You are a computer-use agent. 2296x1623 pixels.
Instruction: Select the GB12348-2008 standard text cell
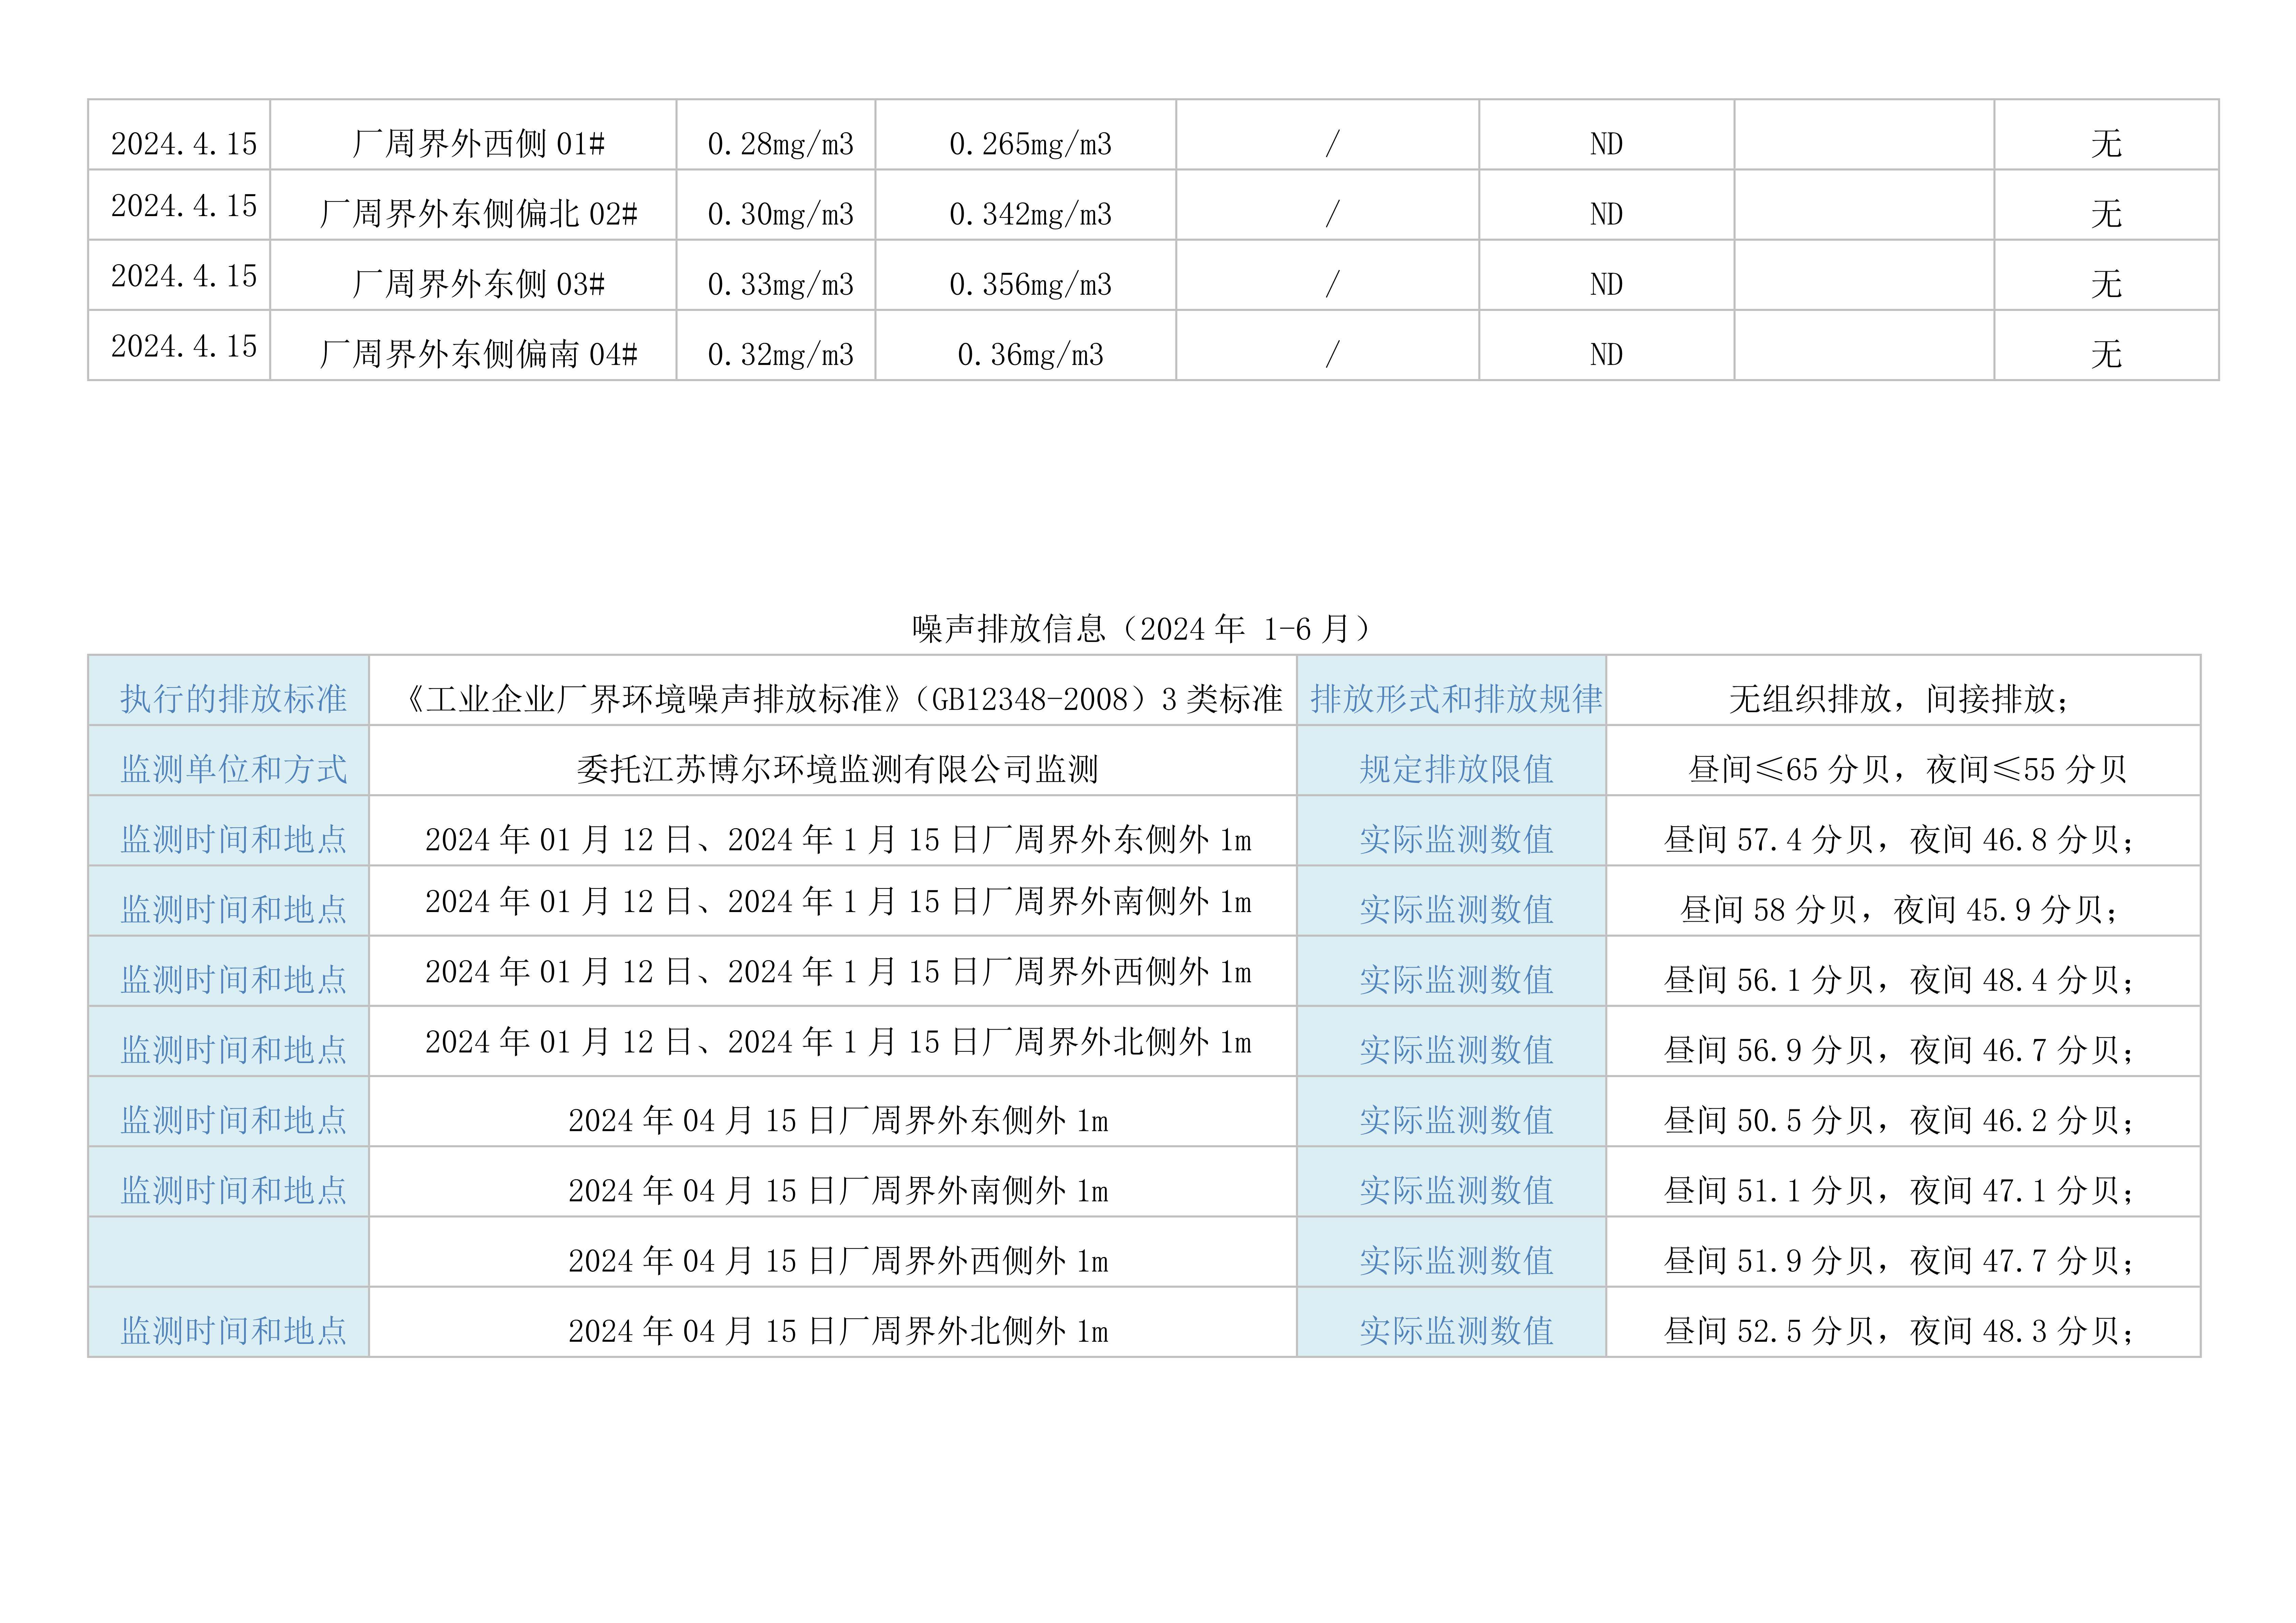(x=843, y=698)
